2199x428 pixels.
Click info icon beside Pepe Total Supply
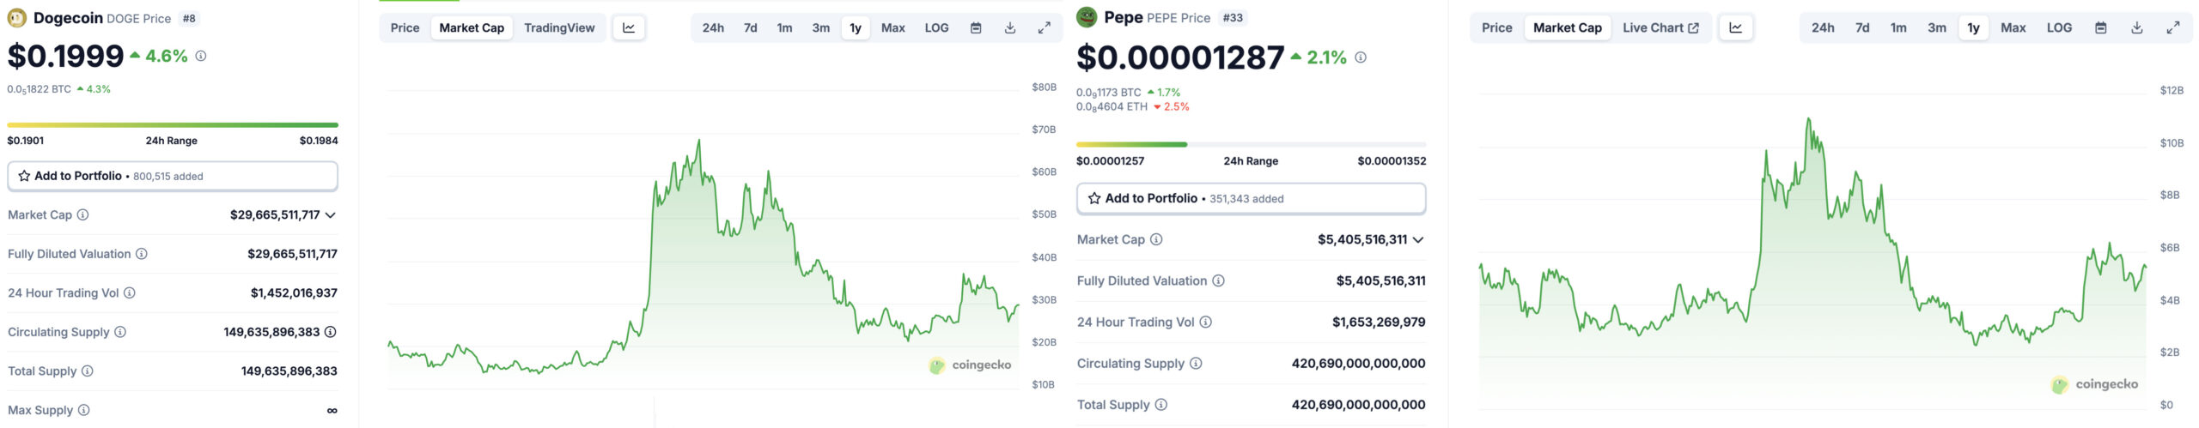click(1160, 405)
